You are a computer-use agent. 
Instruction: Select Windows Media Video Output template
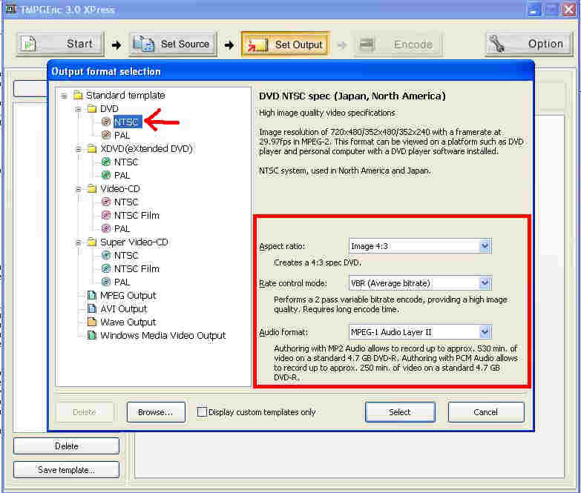coord(163,335)
